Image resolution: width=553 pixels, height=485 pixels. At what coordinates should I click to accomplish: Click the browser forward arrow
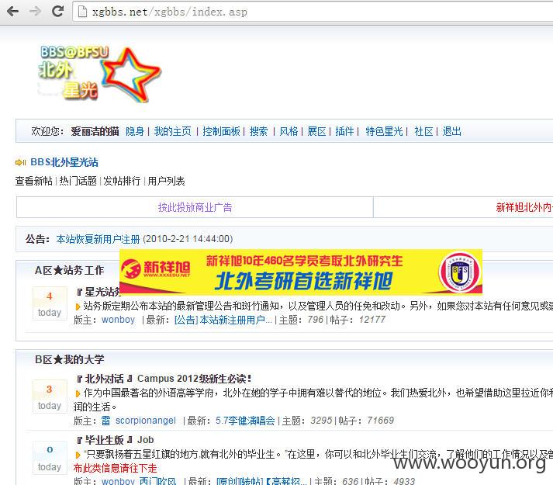click(x=35, y=12)
